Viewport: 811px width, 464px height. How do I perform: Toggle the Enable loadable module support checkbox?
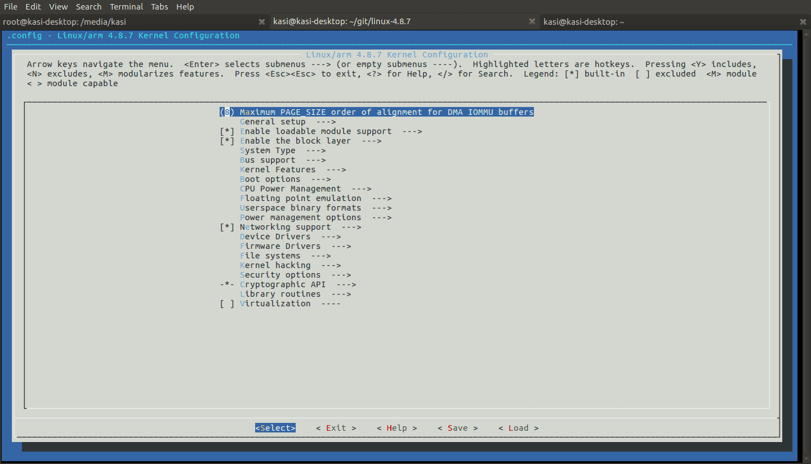click(227, 131)
